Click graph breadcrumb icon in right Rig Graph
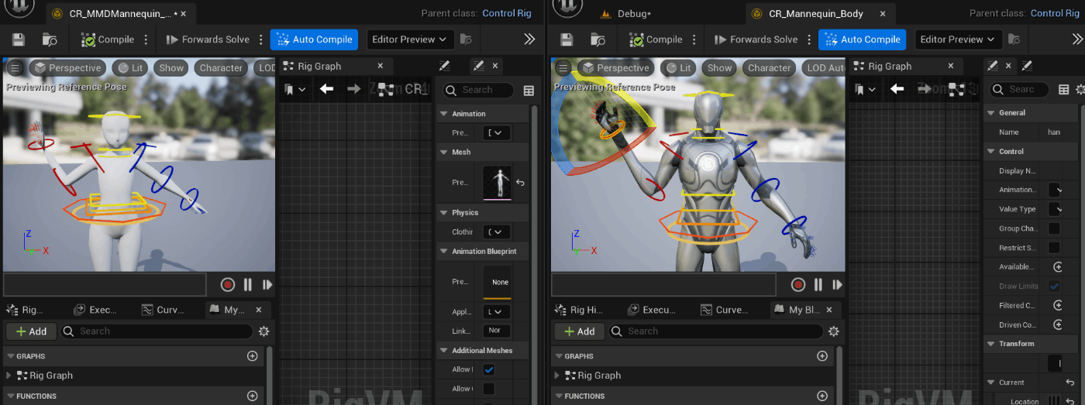 coord(956,89)
